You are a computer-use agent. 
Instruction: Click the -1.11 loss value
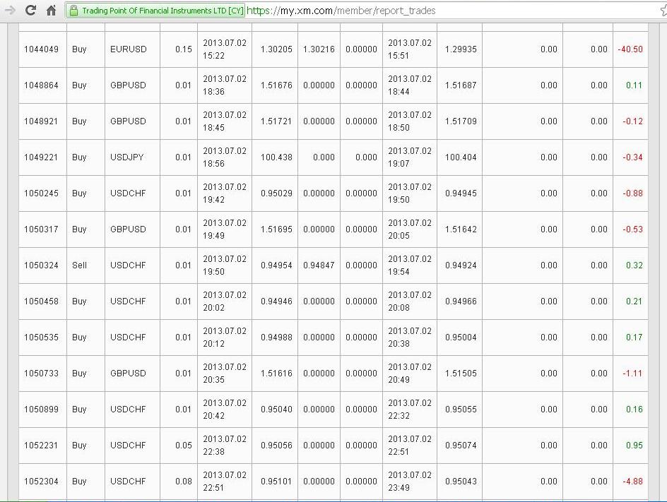point(632,373)
